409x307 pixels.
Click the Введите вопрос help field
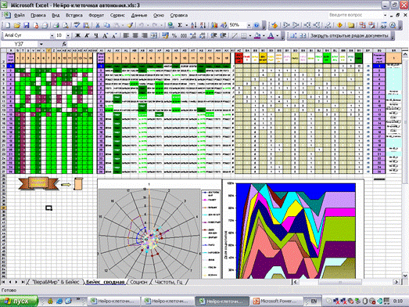355,15
